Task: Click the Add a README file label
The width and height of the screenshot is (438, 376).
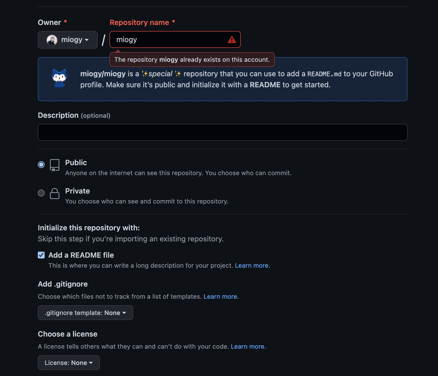Action: pyautogui.click(x=81, y=255)
